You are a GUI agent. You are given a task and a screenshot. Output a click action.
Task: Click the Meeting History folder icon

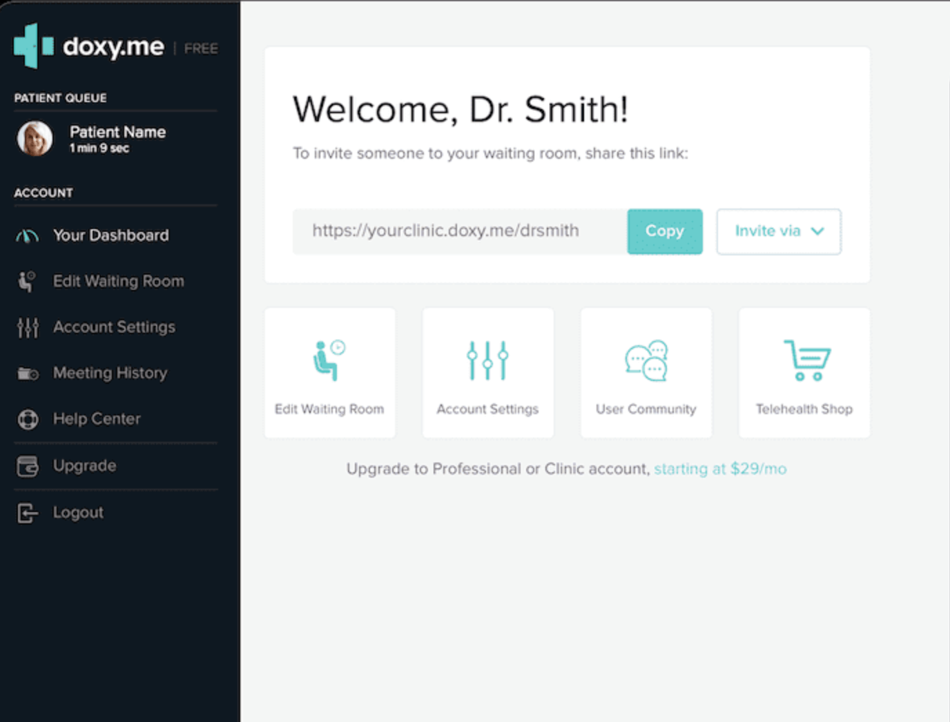pyautogui.click(x=28, y=373)
